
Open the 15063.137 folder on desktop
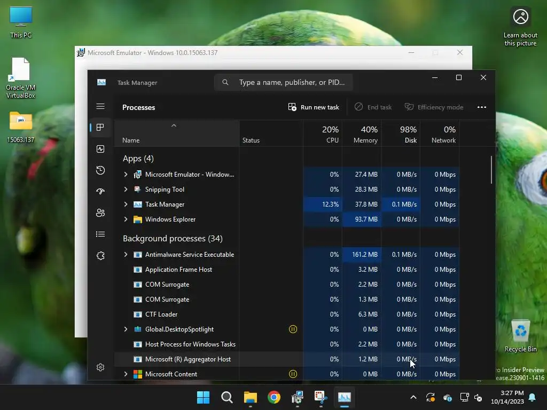tap(21, 127)
